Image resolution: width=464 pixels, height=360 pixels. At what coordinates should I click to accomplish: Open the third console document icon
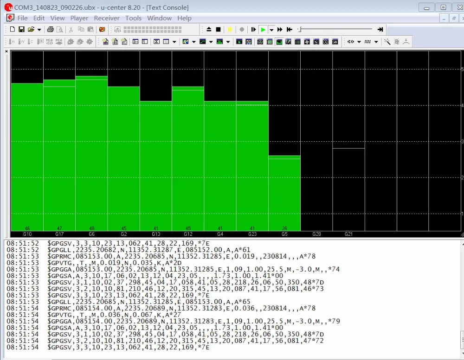tap(124, 42)
